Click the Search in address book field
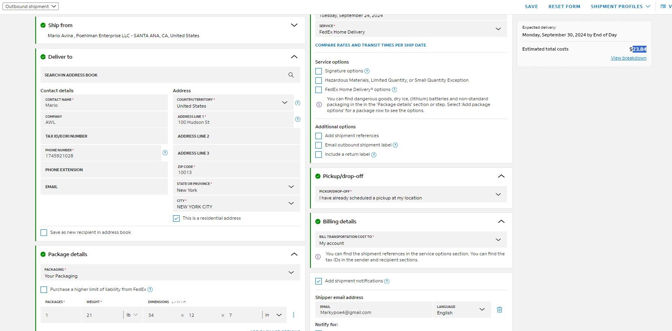Image resolution: width=672 pixels, height=331 pixels. point(170,75)
